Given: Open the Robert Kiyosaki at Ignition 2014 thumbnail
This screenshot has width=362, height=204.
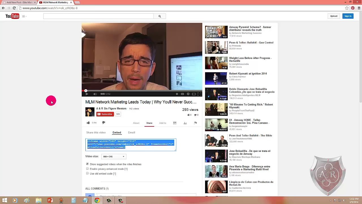Looking at the screenshot, I should (x=216, y=78).
